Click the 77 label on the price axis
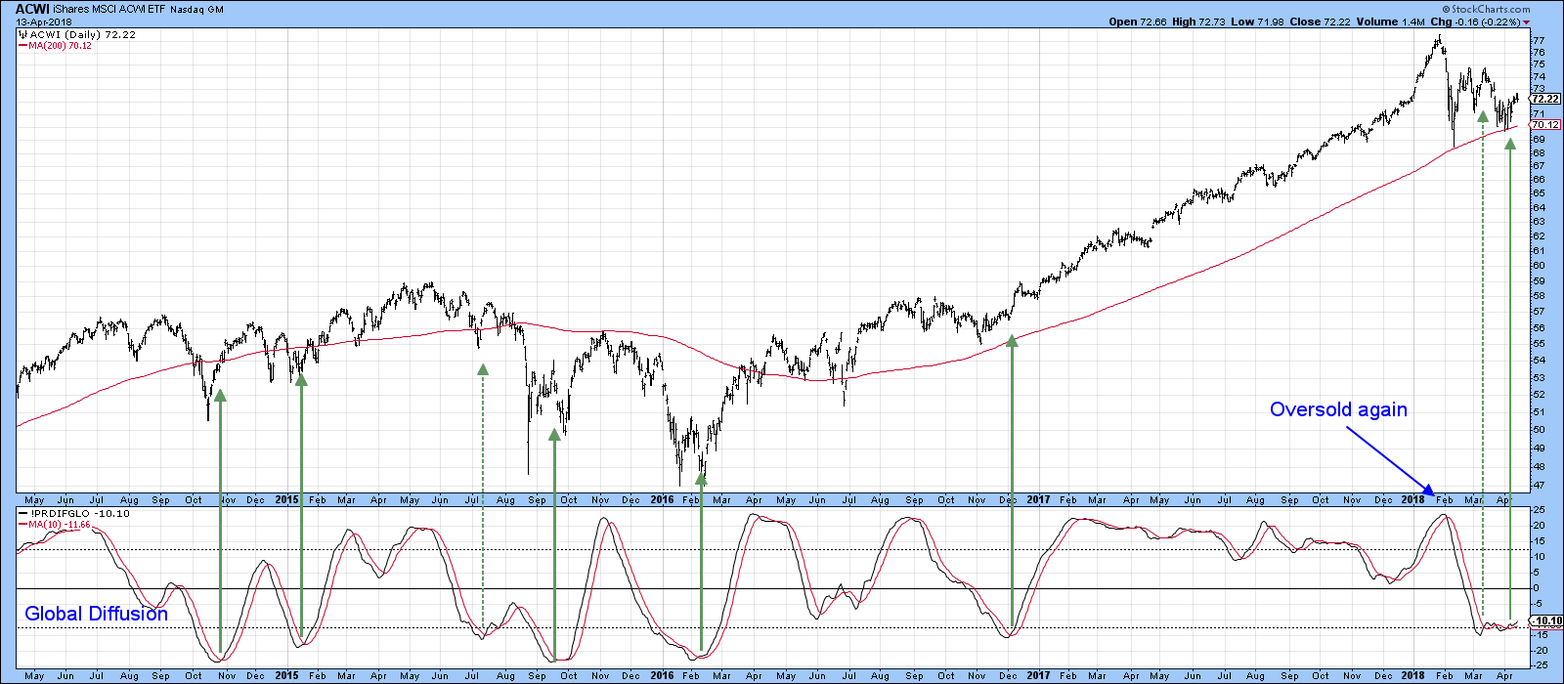The width and height of the screenshot is (1564, 684). coord(1538,41)
